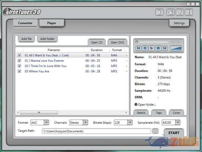Viewport: 202px width, 152px height.
Task: Click the Target-Path text field
Action: (96, 131)
